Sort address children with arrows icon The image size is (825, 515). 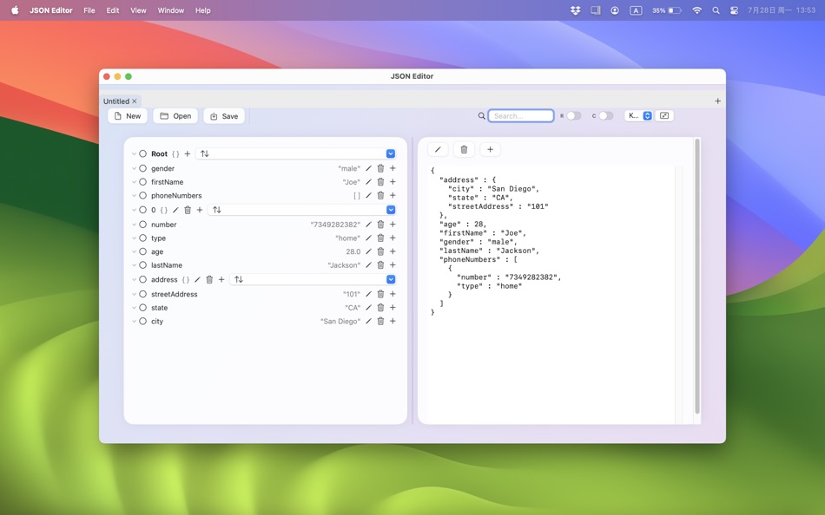239,279
